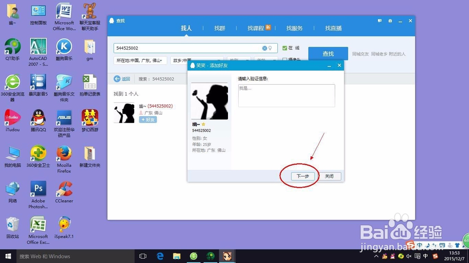The image size is (469, 263).
Task: Open the 暴风影音5 desktop icon
Action: [38, 85]
